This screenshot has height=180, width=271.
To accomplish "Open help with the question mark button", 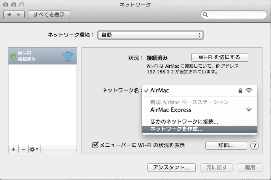I will pyautogui.click(x=254, y=146).
